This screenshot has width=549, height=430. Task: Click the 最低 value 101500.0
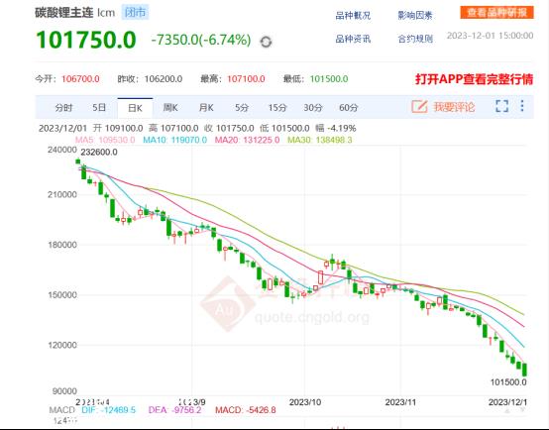[329, 79]
